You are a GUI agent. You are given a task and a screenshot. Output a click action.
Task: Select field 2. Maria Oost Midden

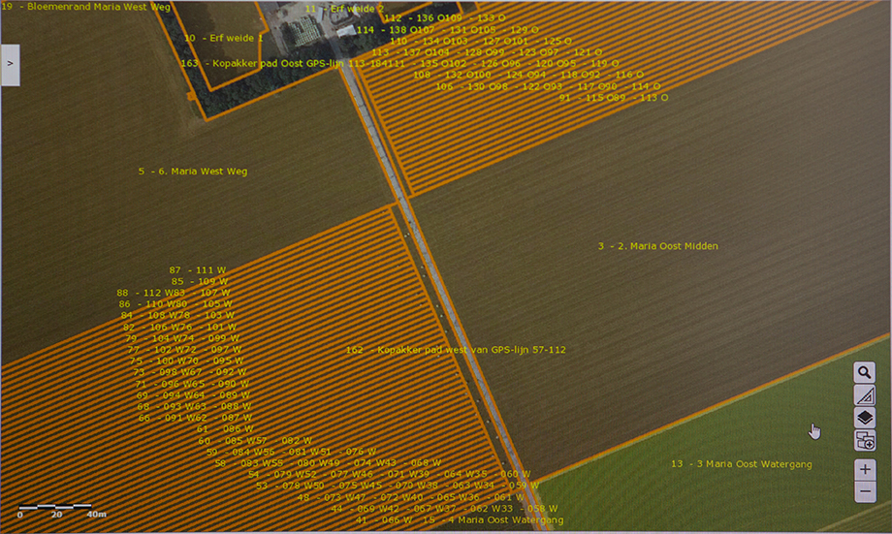(x=657, y=246)
